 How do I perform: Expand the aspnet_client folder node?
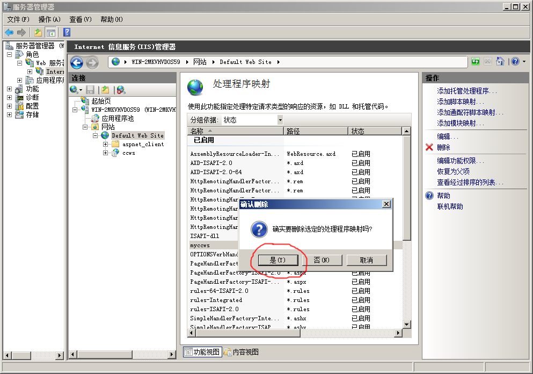click(106, 144)
